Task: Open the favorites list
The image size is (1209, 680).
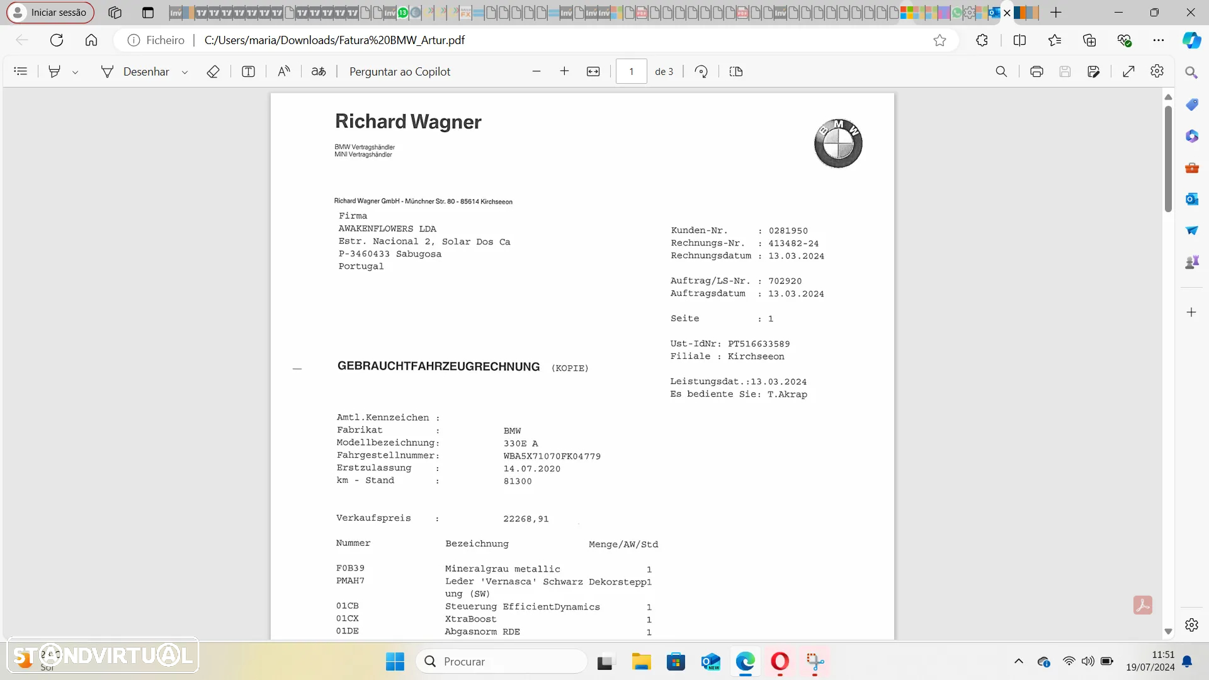Action: click(1055, 40)
